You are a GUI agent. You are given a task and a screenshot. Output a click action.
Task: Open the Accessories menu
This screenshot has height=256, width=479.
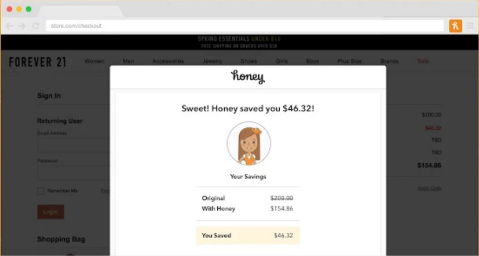pos(168,61)
